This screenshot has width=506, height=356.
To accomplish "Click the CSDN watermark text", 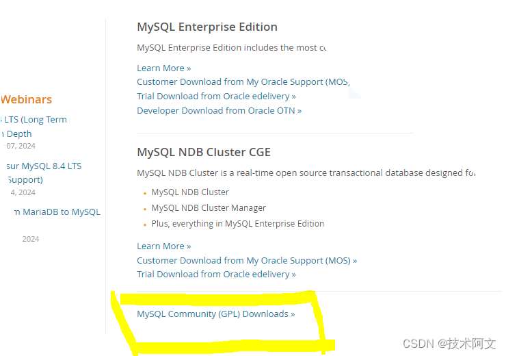I will pyautogui.click(x=449, y=344).
